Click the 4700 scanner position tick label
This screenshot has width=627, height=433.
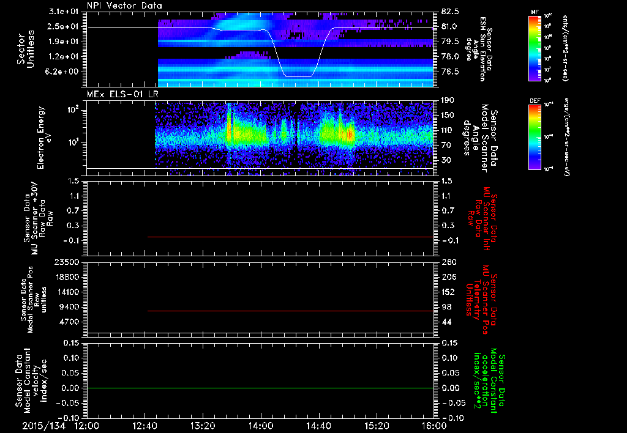pyautogui.click(x=69, y=322)
